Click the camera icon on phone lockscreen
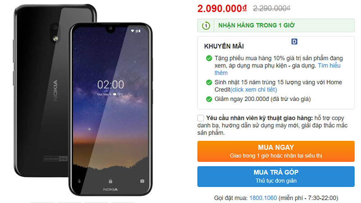This screenshot has height=203, width=361. (142, 181)
